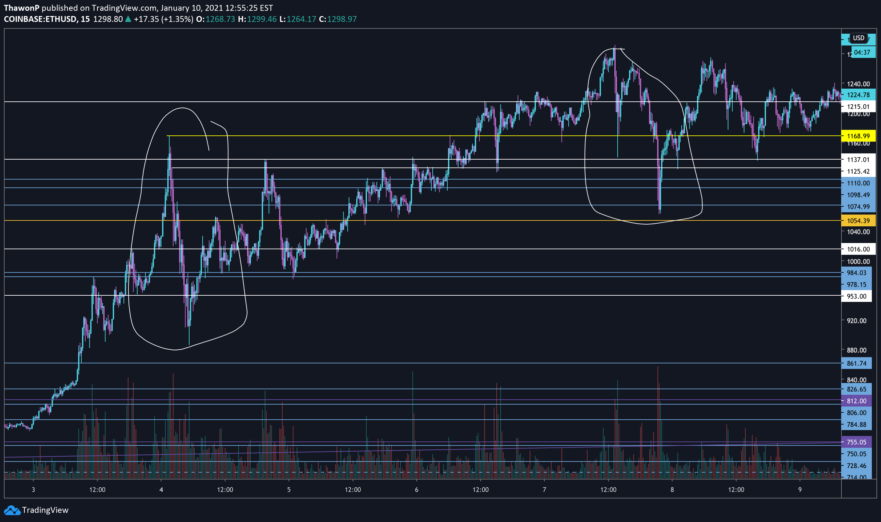This screenshot has height=522, width=881.
Task: Click the 880.00 axis tick label
Action: click(857, 350)
